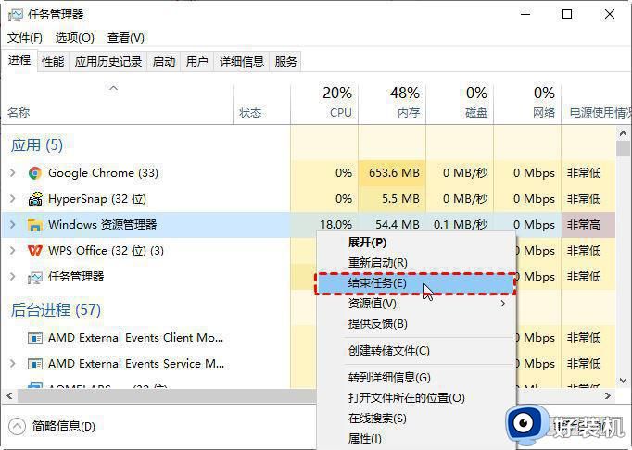Expand the 任务管理器 process group
The height and width of the screenshot is (450, 632).
12,276
